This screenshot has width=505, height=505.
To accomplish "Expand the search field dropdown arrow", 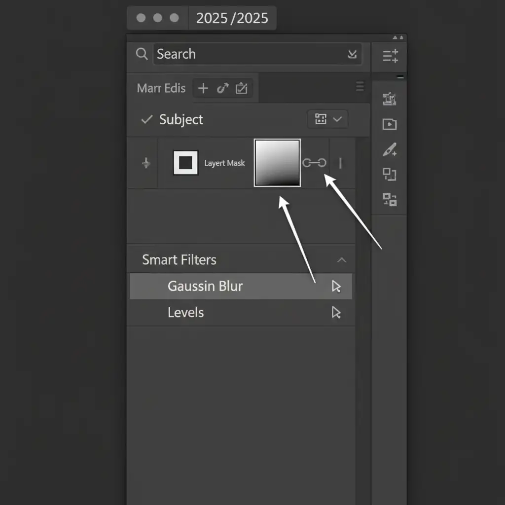I will [x=352, y=54].
